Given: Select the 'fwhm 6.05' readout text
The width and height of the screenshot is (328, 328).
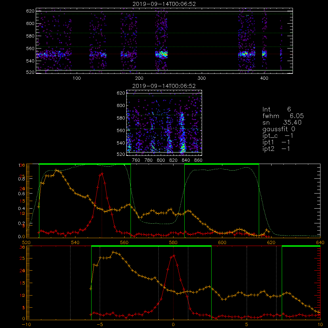Looking at the screenshot, I should pos(283,116).
